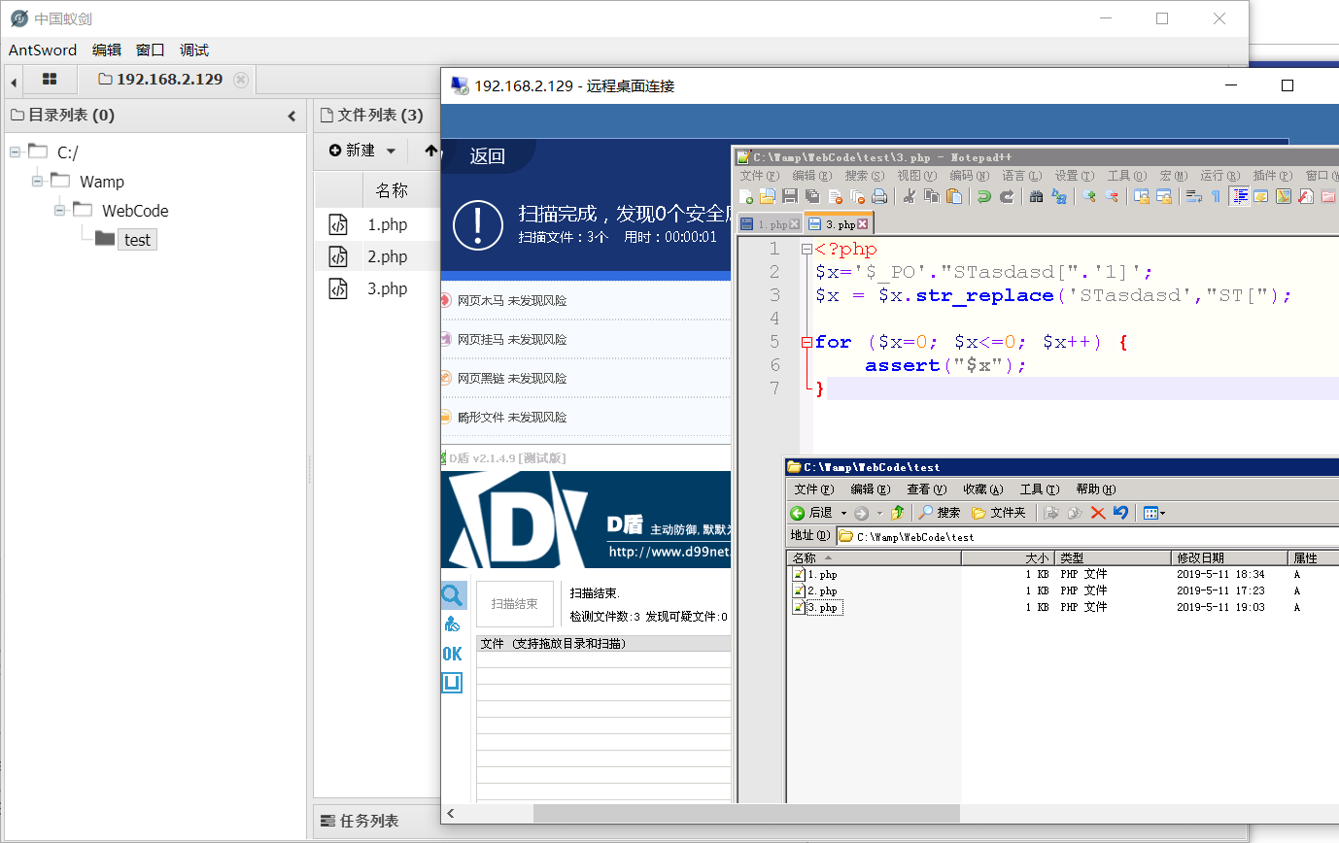Click the Zoom Out magnifier in Notepad++

[1112, 196]
